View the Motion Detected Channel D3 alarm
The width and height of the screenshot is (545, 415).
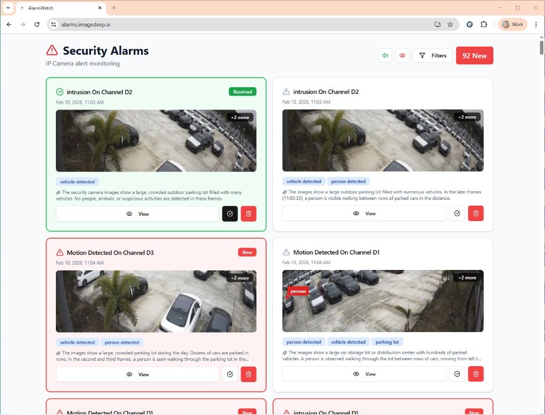click(137, 375)
